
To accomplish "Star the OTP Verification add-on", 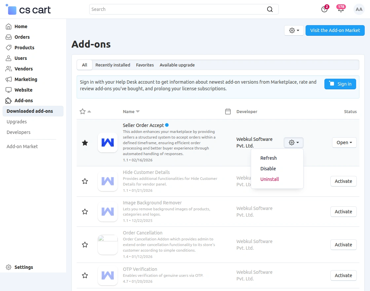I will pyautogui.click(x=85, y=275).
